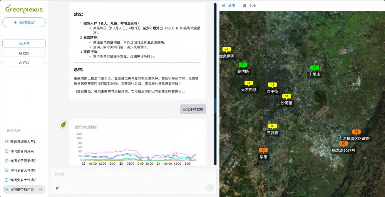
Task: Click the GreenNexus logo
Action: click(24, 8)
